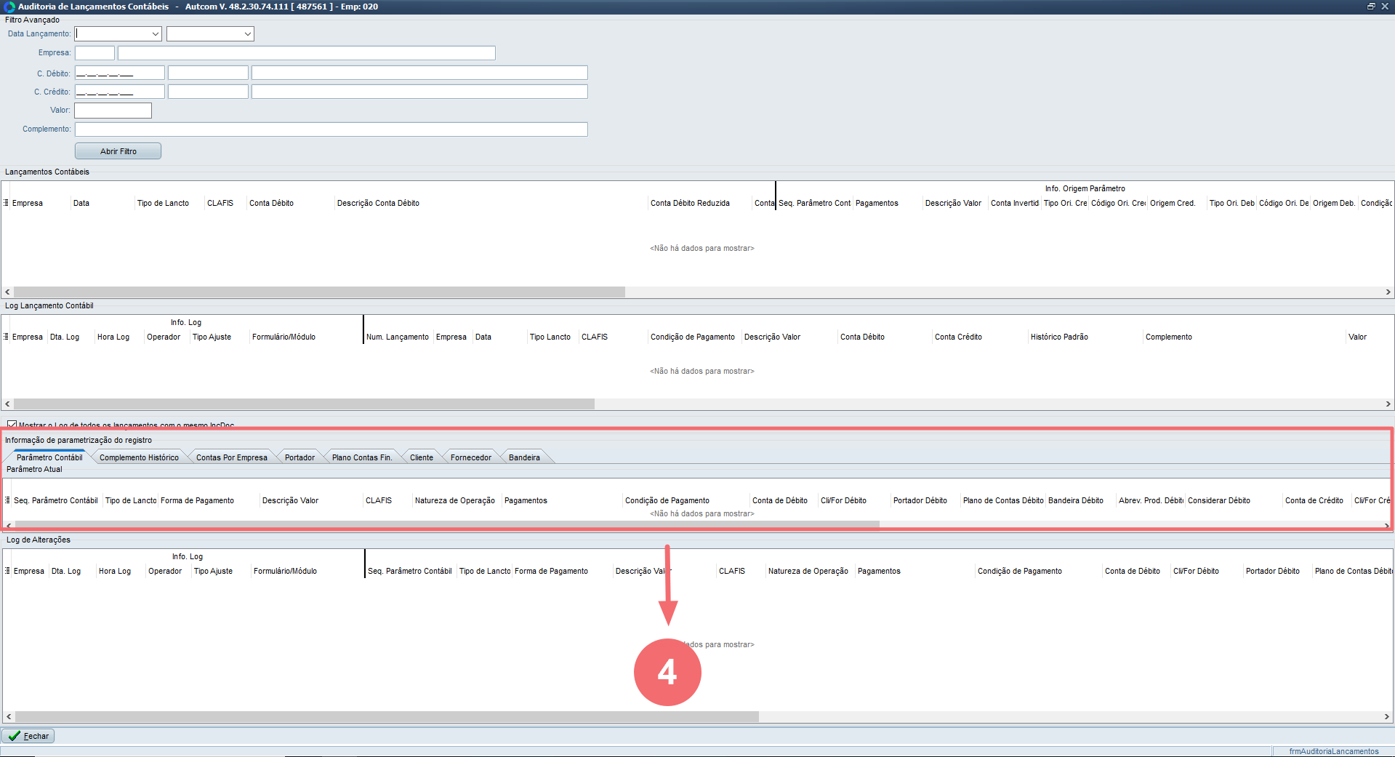Click the C. Débito masked account field
Screen dimensions: 1395x757
[120, 73]
